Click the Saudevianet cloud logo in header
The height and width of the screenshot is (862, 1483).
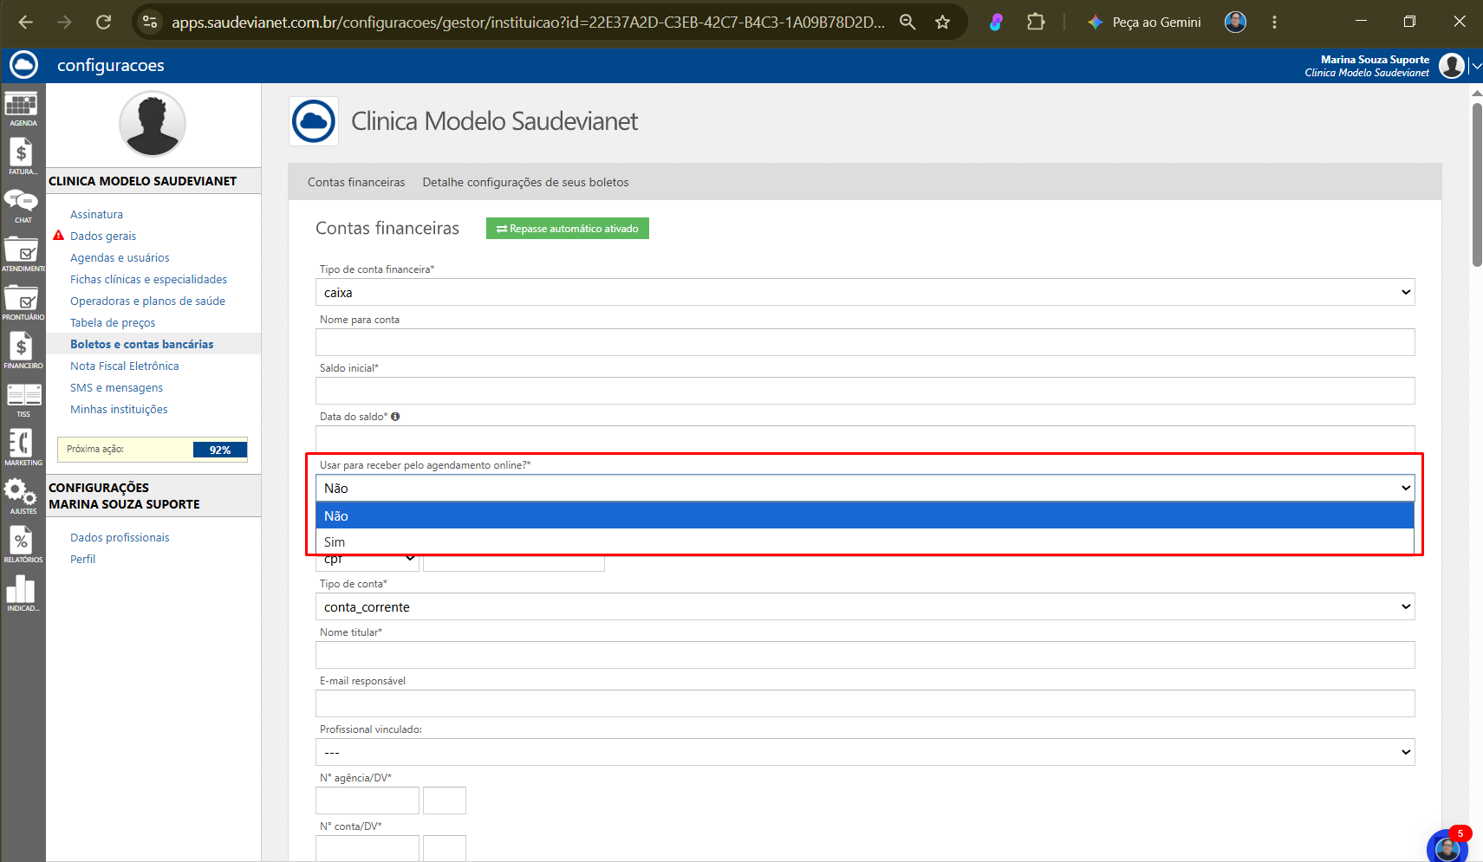click(23, 65)
